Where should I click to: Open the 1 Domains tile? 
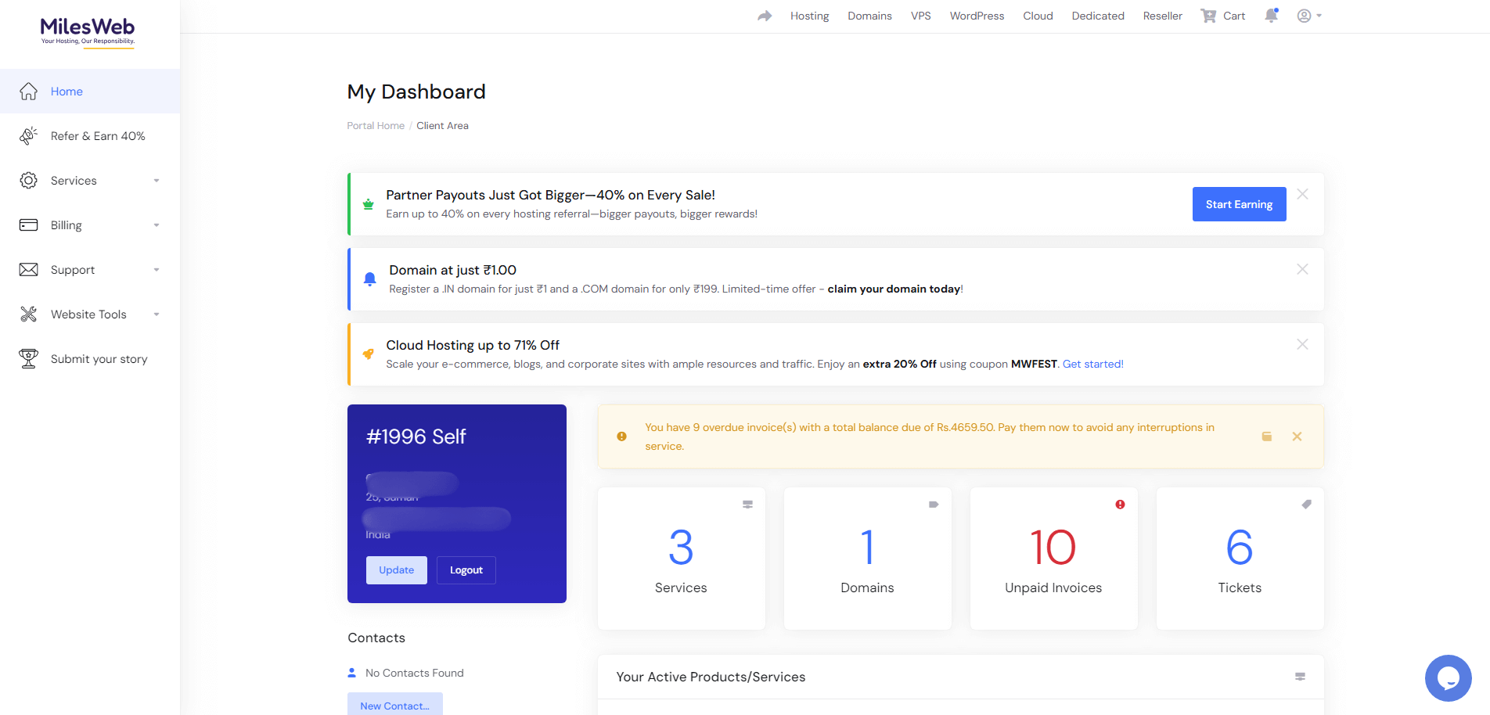click(x=867, y=559)
